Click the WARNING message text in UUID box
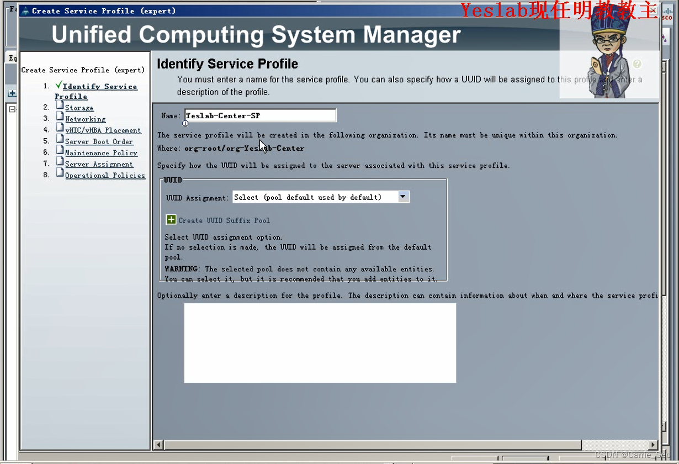The height and width of the screenshot is (464, 679). [x=301, y=274]
